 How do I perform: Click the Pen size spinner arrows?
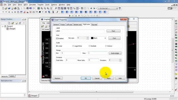point(88,38)
